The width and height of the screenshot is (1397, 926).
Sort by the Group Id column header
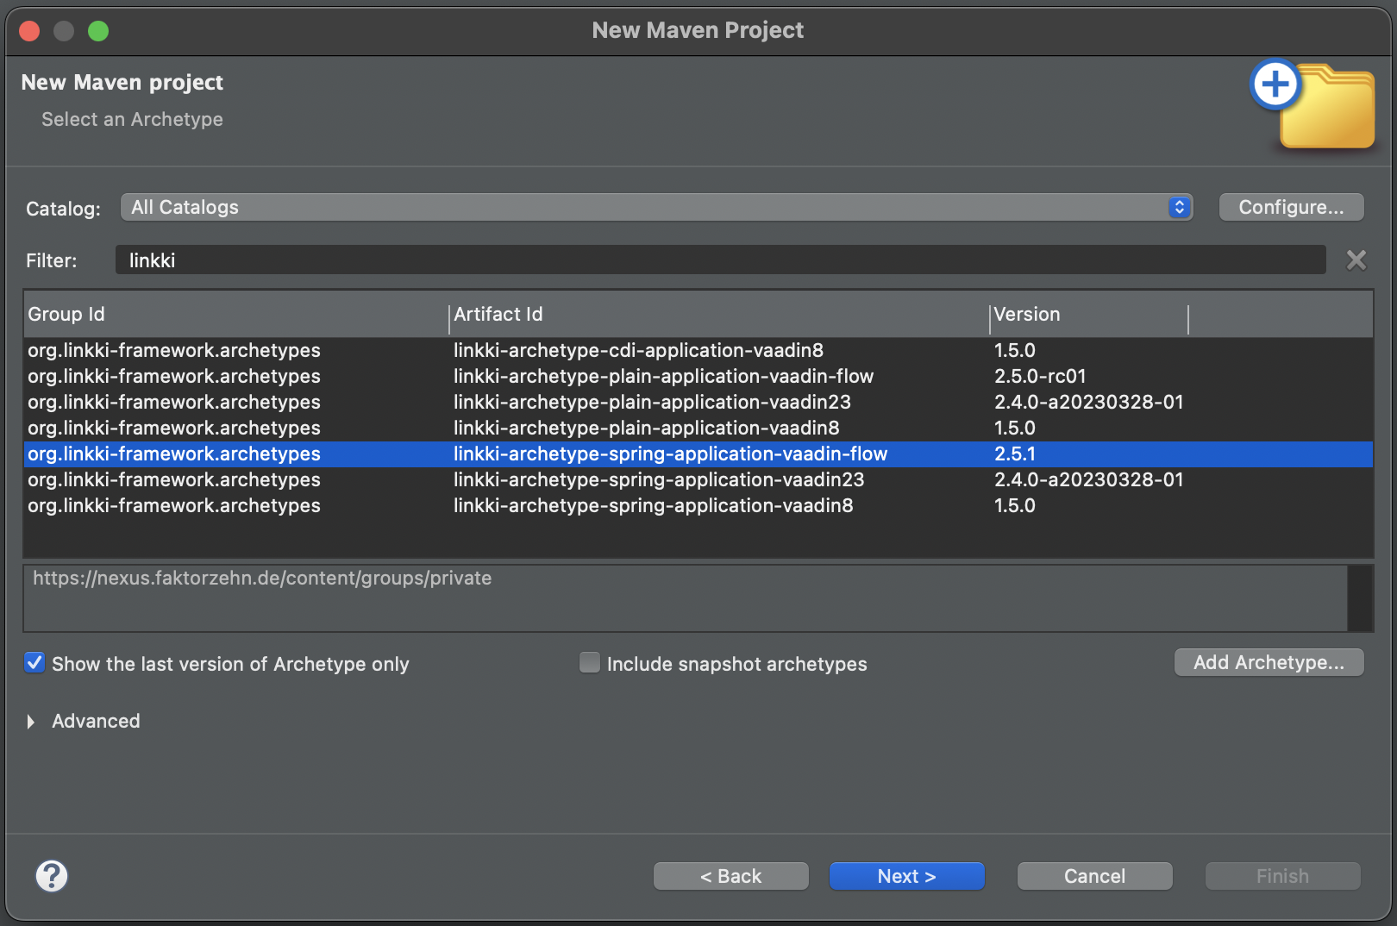point(236,315)
